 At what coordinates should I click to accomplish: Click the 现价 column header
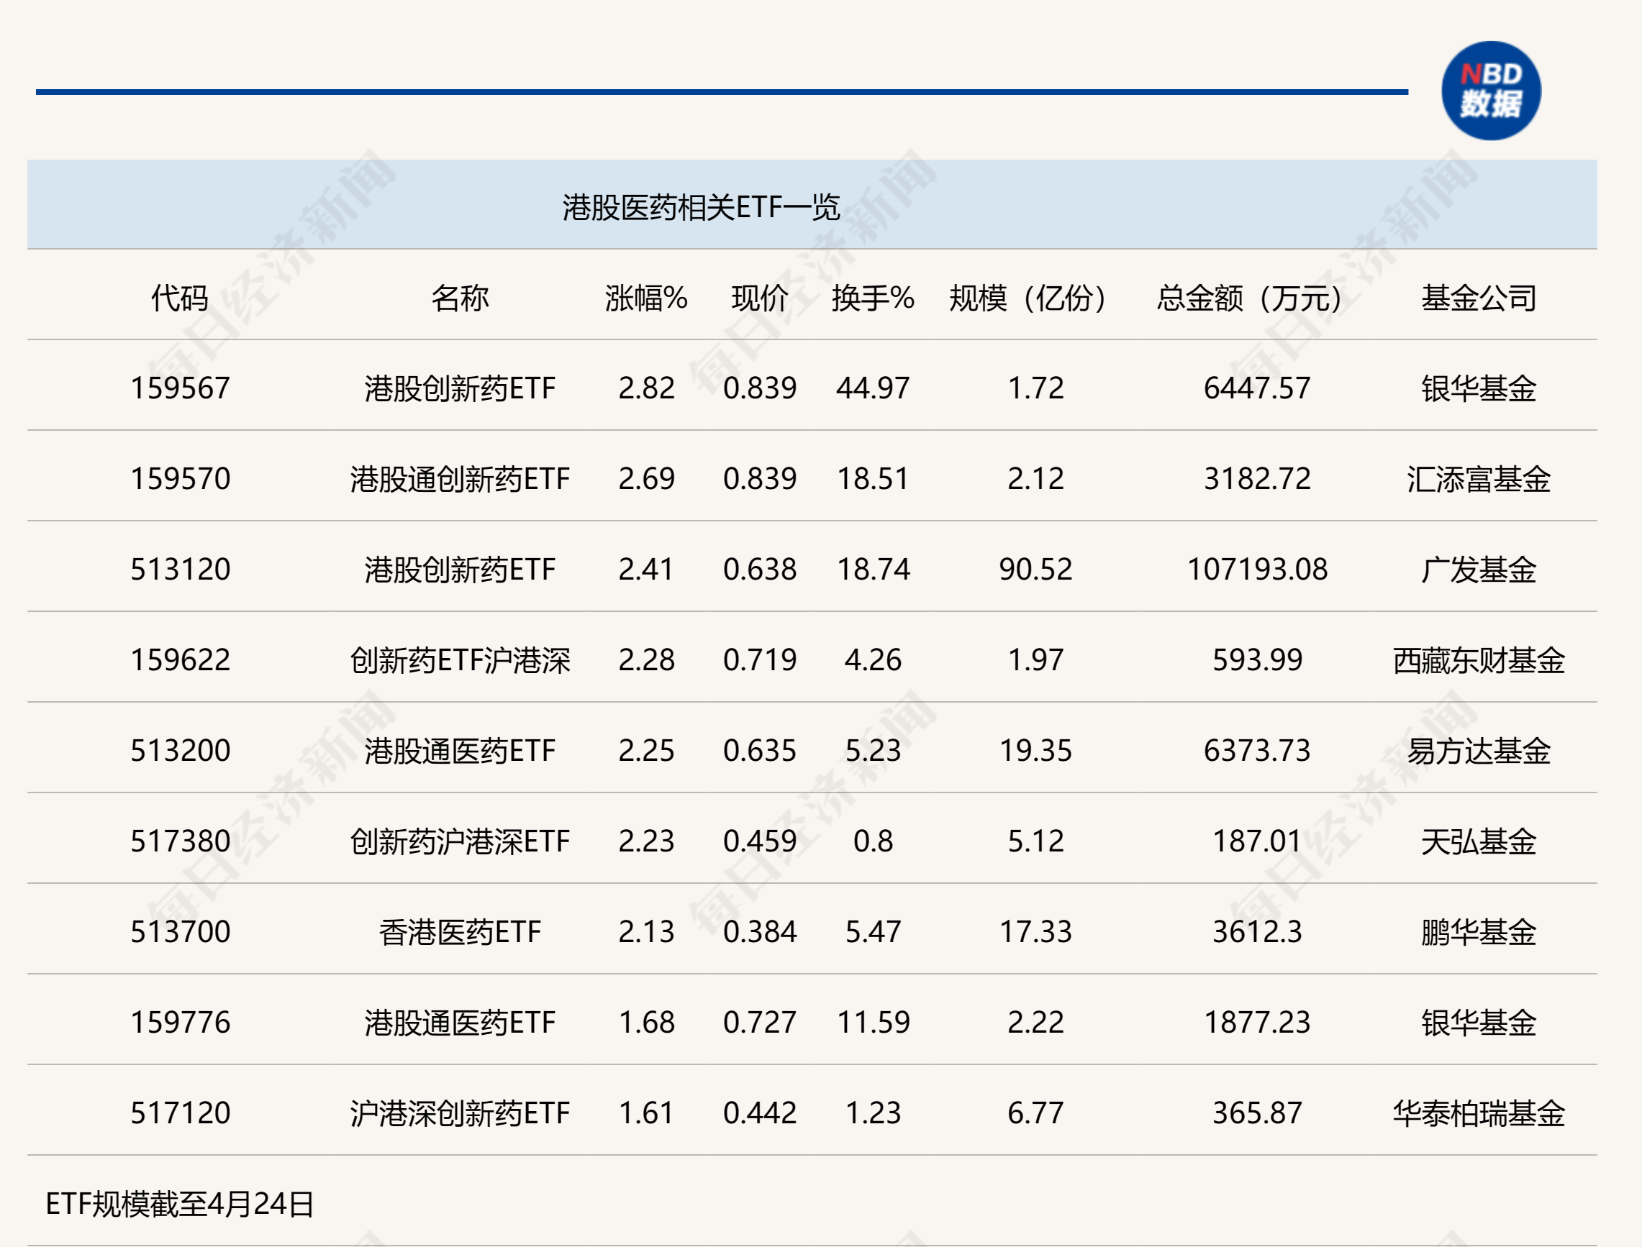(x=760, y=298)
